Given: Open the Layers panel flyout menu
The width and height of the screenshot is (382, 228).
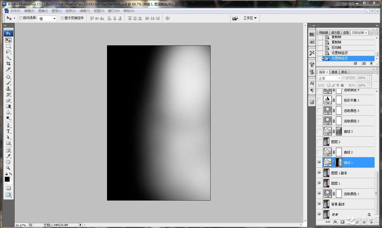Looking at the screenshot, I should 376,73.
